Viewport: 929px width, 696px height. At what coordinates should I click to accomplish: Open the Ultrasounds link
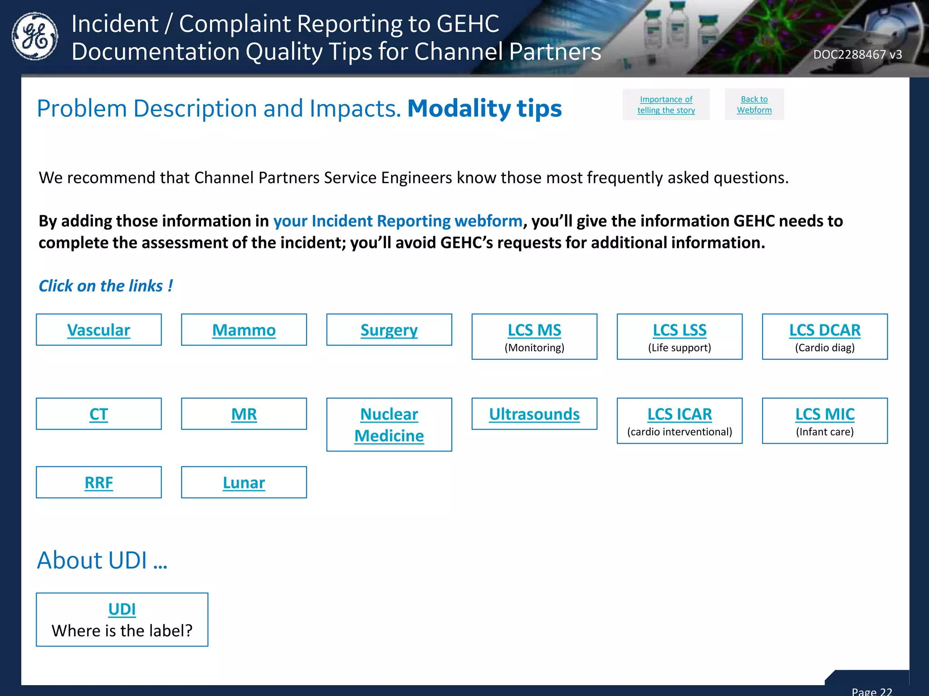(534, 414)
